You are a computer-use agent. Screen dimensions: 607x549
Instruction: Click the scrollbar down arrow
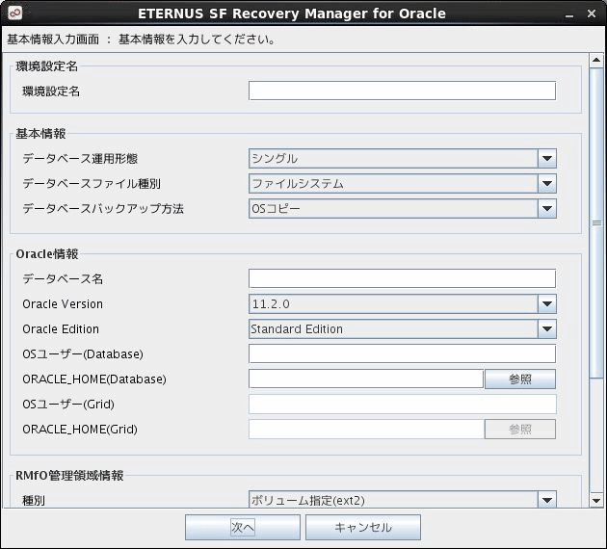click(x=596, y=500)
